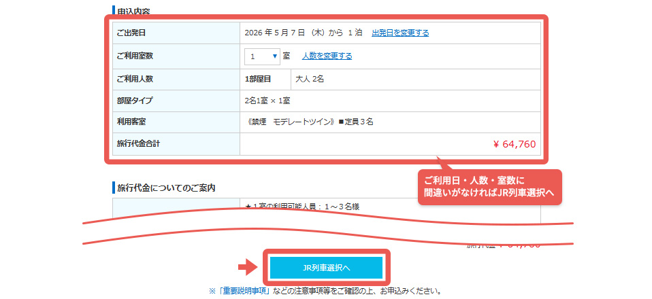Click the 利用客室 row label
Viewport: 652px width, 299px height.
(x=131, y=122)
